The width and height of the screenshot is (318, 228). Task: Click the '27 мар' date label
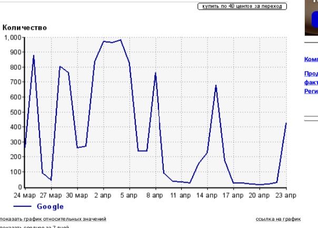(51, 195)
